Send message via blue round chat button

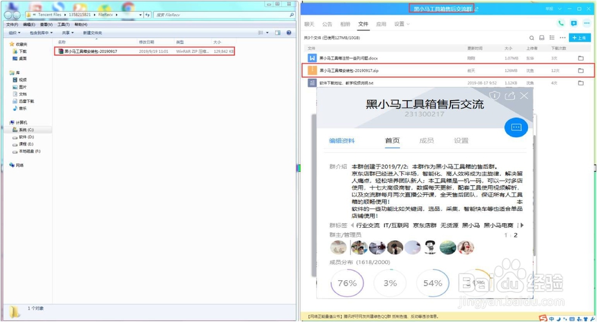coord(516,127)
